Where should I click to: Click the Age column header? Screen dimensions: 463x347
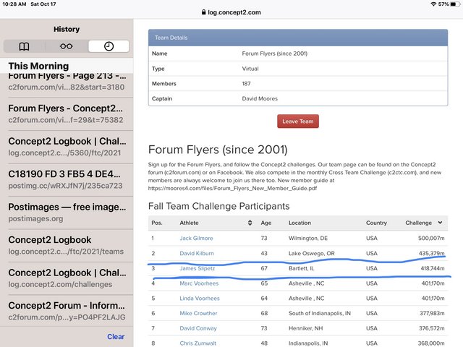(x=266, y=223)
